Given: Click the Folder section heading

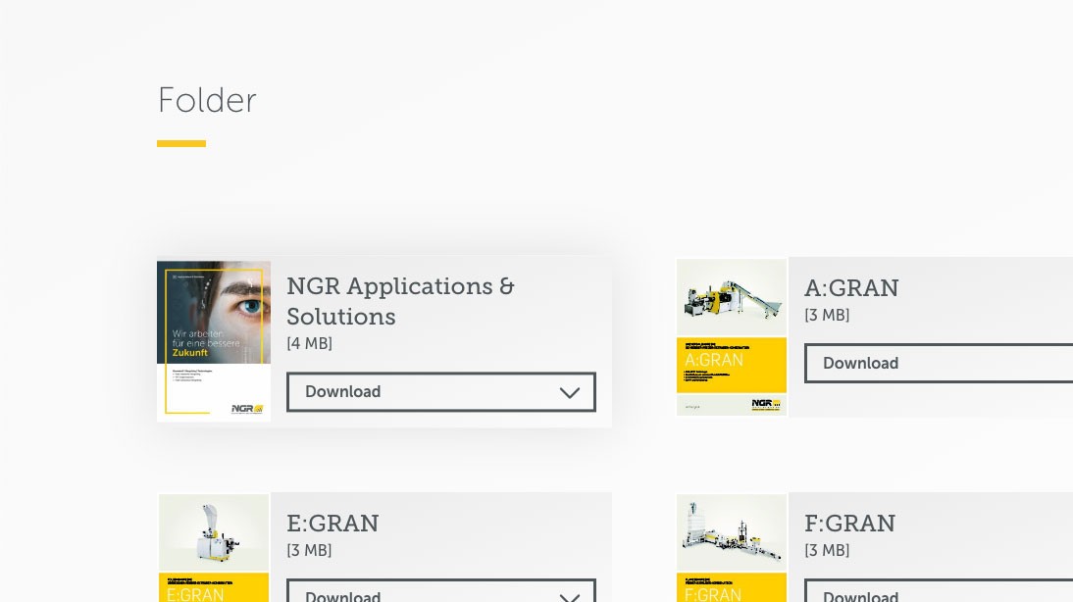Looking at the screenshot, I should tap(207, 101).
